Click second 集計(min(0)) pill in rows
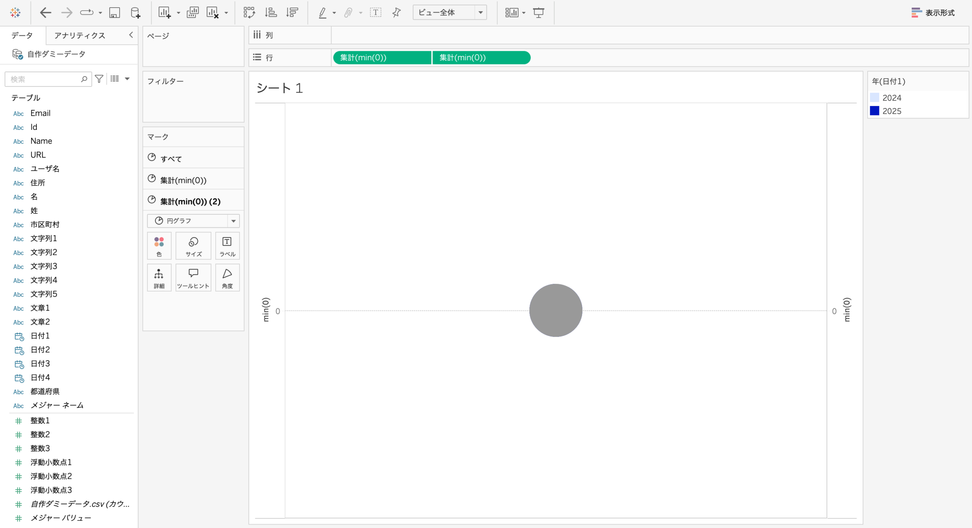 [x=481, y=57]
